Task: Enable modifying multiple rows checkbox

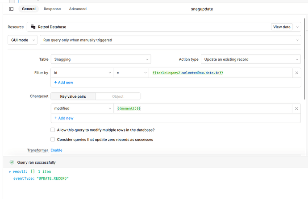Action: click(53, 130)
